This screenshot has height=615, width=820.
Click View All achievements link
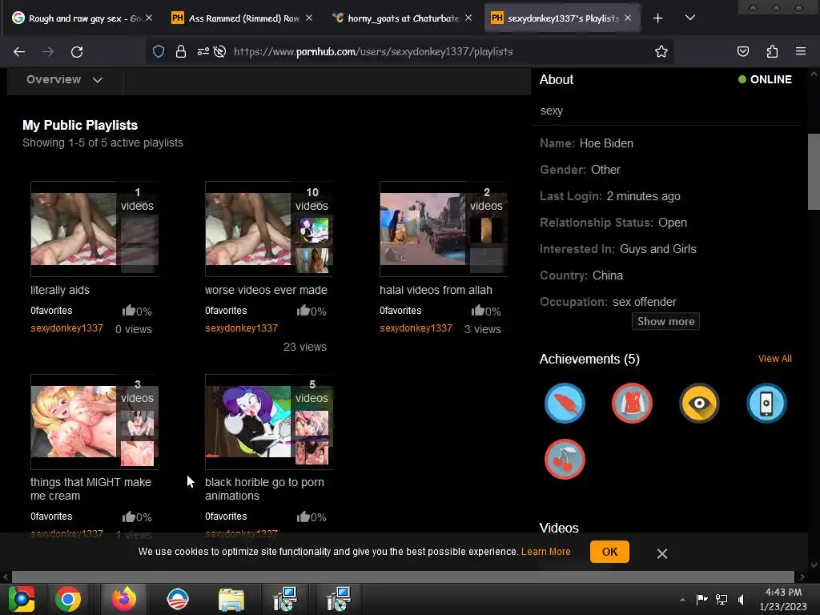(774, 359)
